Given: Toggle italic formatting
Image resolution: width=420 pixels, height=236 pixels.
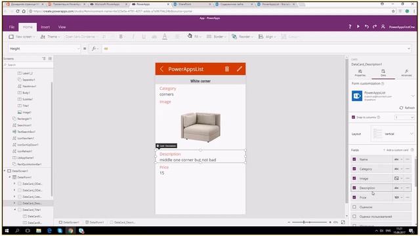Looking at the screenshot, I should coord(133,37).
